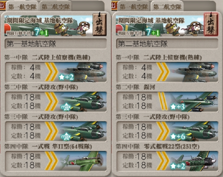
Task: Click the 銀河 Ginga bomber ★+3 slot
Action: tap(167, 102)
